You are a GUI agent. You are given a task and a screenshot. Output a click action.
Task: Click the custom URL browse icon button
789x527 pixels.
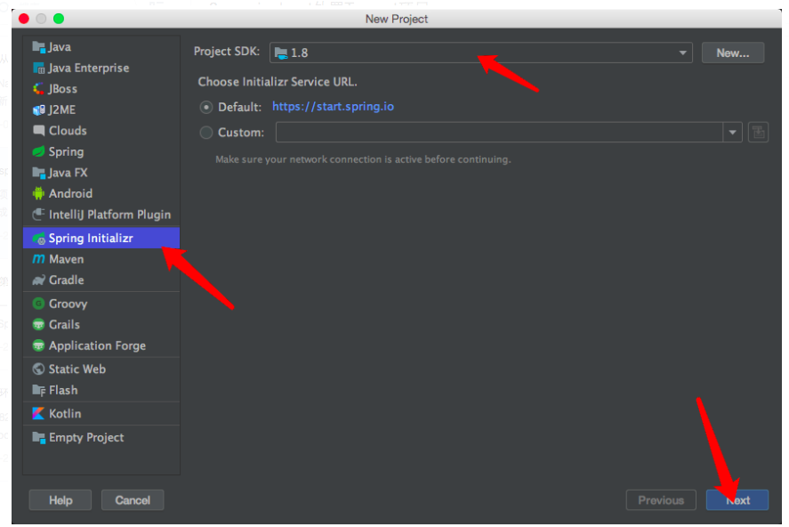pos(758,133)
